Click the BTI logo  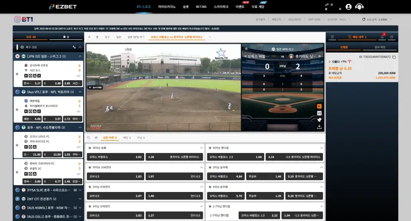point(23,19)
